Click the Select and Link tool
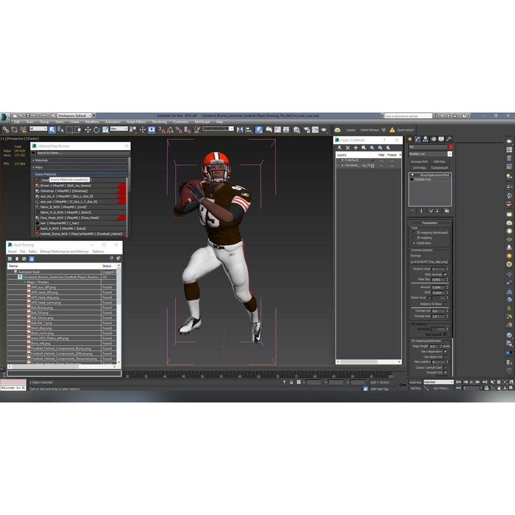 (x=6, y=130)
